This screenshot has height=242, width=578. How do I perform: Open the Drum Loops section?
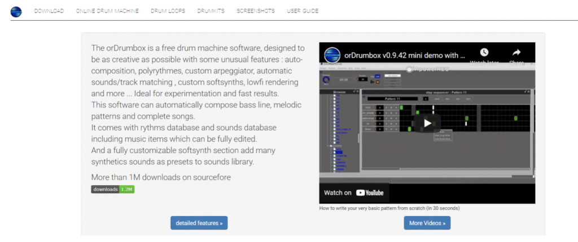[168, 11]
